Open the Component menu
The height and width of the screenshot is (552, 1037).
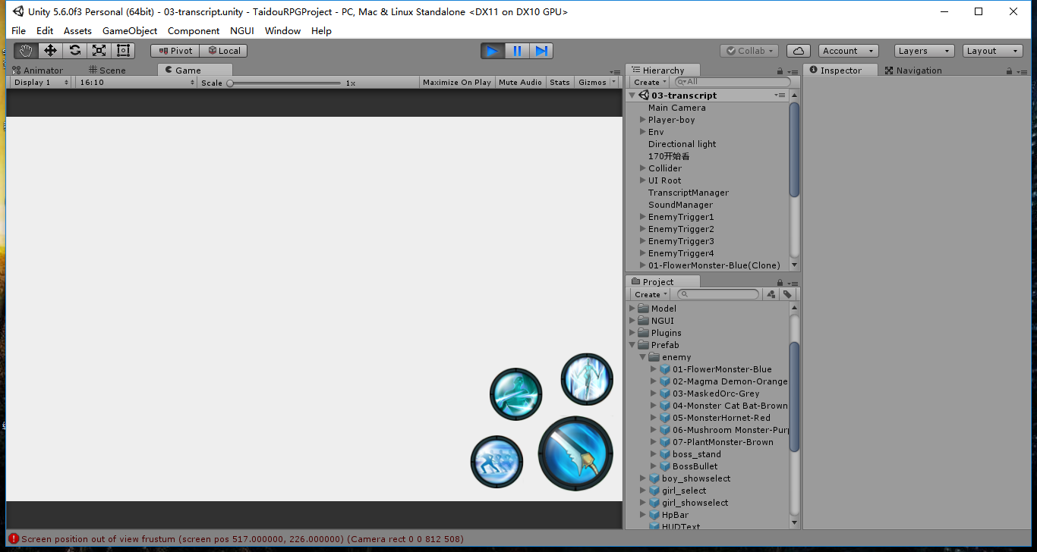[x=194, y=31]
